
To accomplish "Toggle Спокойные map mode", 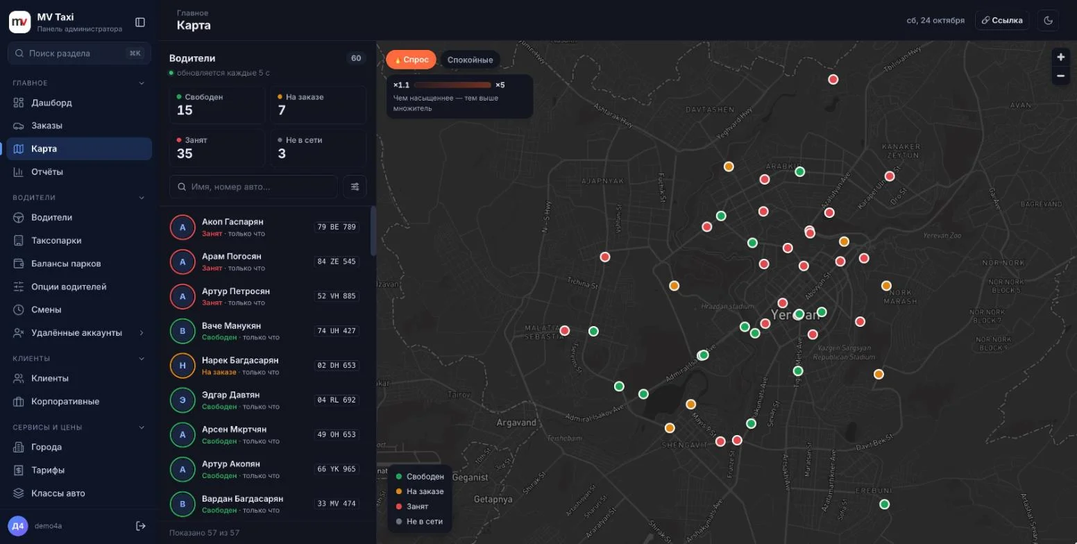I will (x=470, y=60).
